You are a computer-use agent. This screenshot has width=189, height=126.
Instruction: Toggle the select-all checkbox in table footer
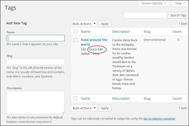75,99
